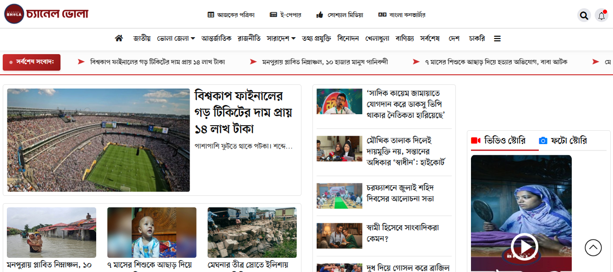Open the Meghna erosion story thumbnail

[x=252, y=233]
